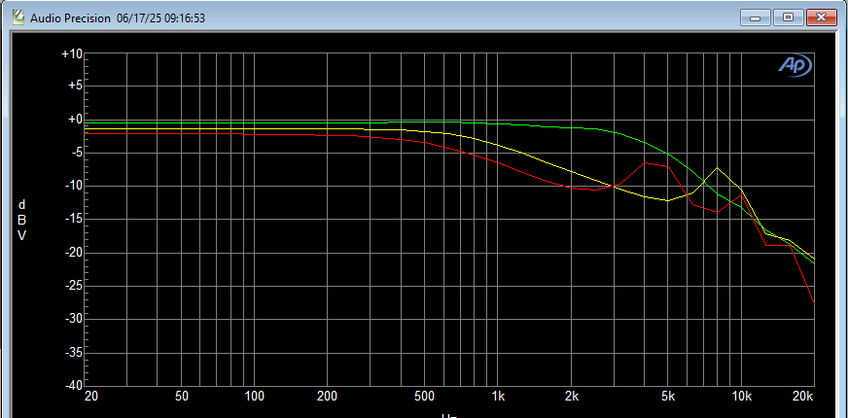The width and height of the screenshot is (848, 418).
Task: Click the 20k label on X axis
Action: coord(803,397)
